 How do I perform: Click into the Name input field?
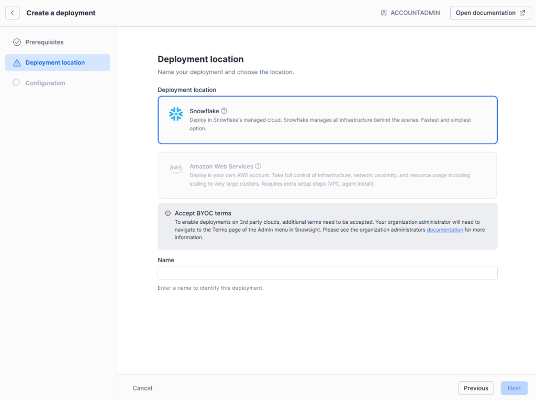click(327, 273)
